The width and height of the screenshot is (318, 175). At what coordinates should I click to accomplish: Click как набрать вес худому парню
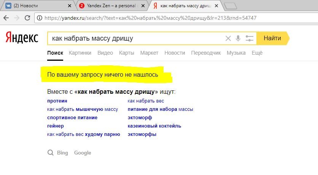pyautogui.click(x=84, y=134)
